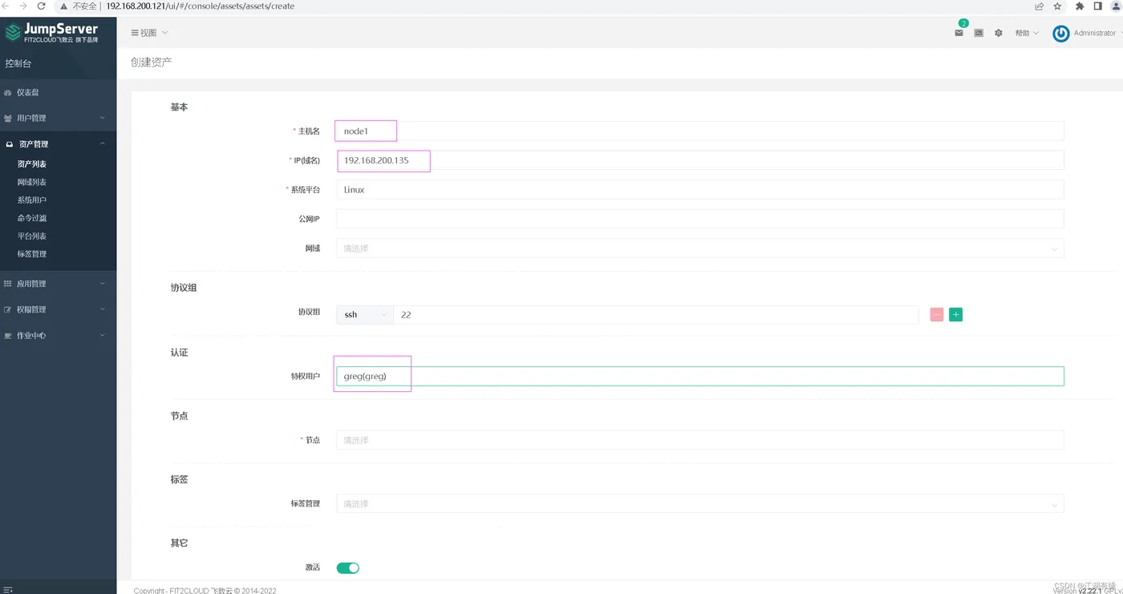The width and height of the screenshot is (1123, 594).
Task: Expand 用户管理 sidebar menu
Action: 58,118
